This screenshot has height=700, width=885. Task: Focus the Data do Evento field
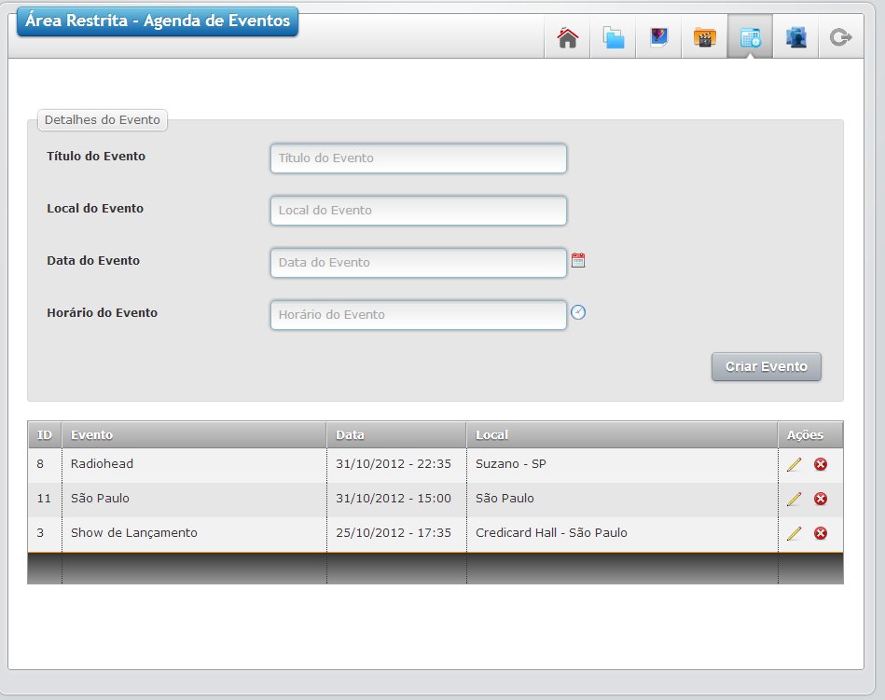click(x=418, y=262)
